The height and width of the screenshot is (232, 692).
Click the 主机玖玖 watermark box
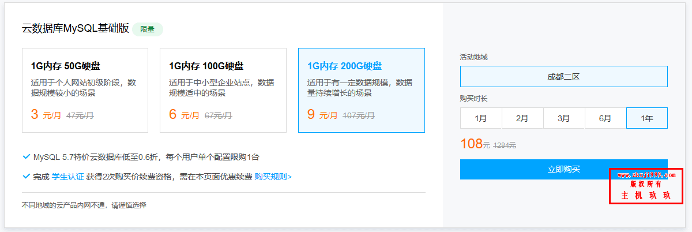point(646,186)
